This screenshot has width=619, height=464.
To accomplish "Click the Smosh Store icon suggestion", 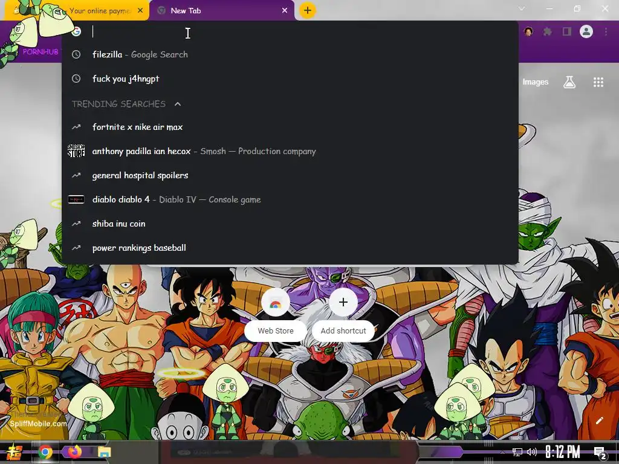I will (76, 151).
